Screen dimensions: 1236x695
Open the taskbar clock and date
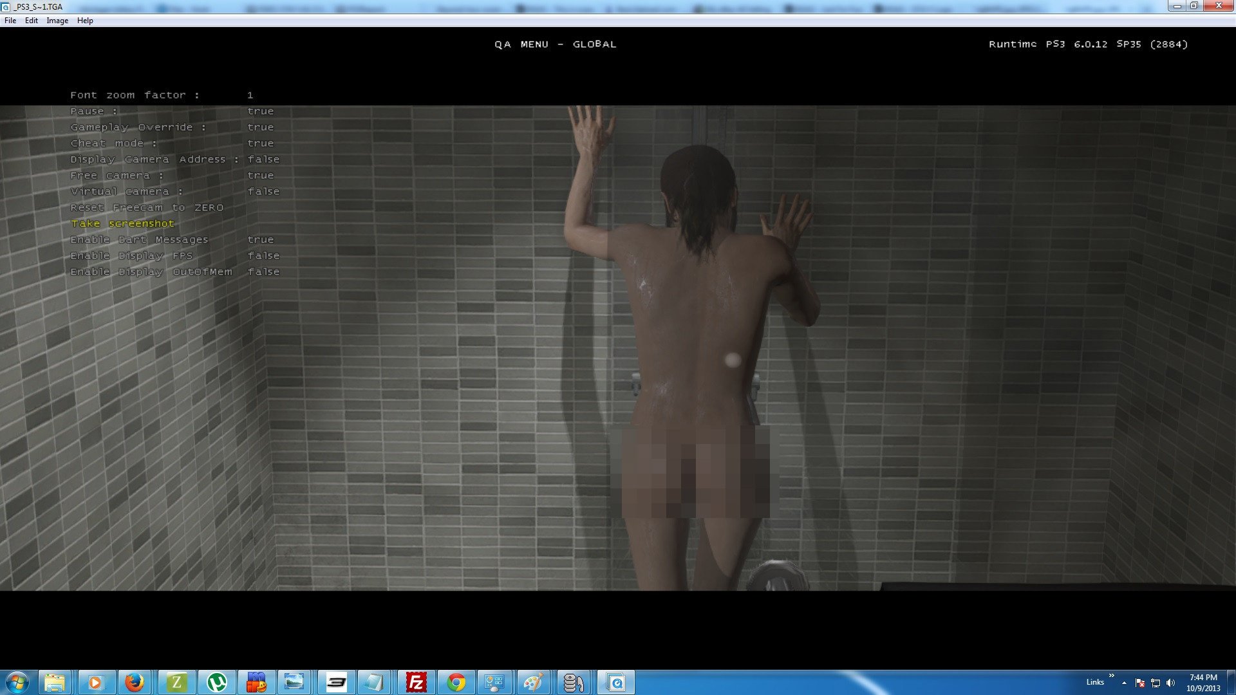point(1203,682)
